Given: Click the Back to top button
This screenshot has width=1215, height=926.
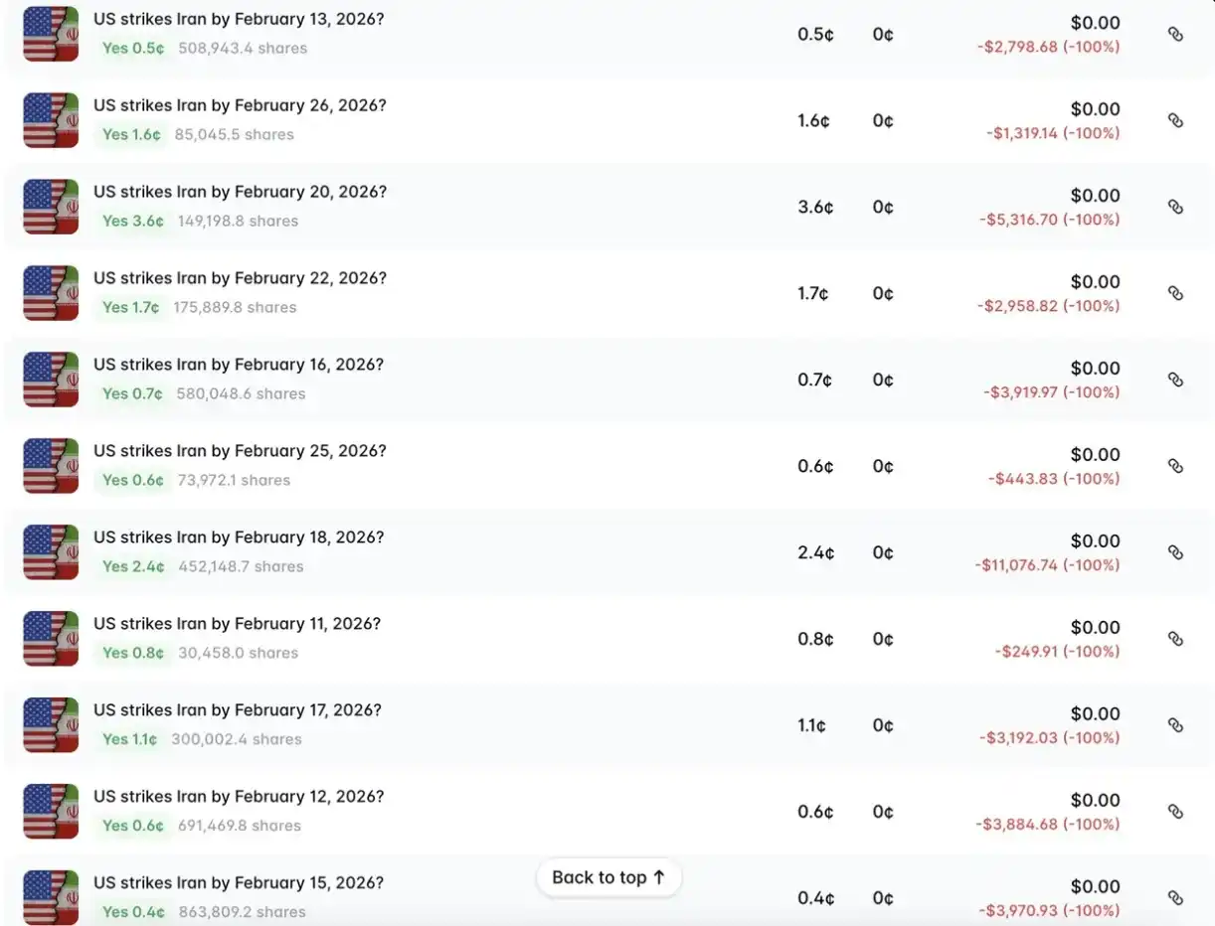Looking at the screenshot, I should [x=608, y=877].
